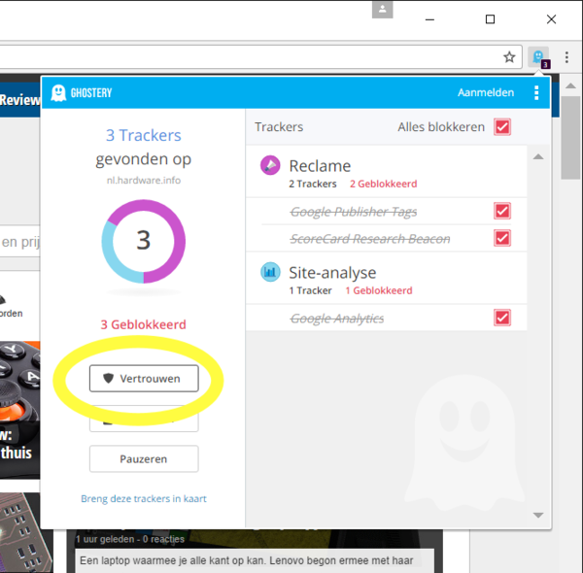Click the Google Publisher Tags tracker name
Viewport: 583px width, 573px height.
(x=354, y=212)
